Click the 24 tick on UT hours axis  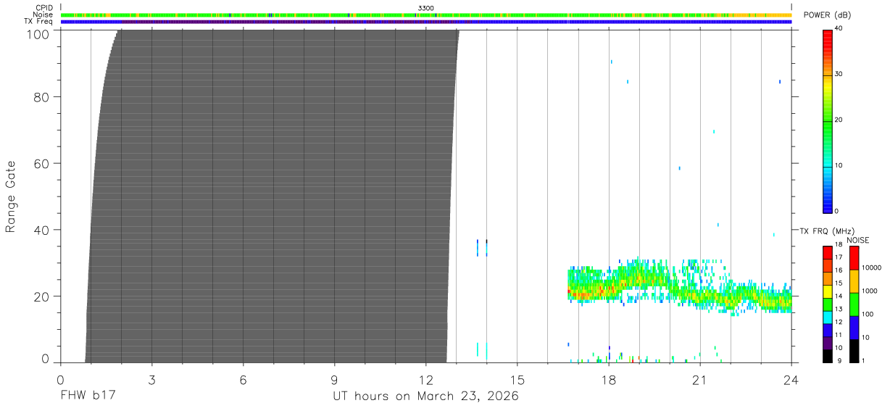[791, 380]
